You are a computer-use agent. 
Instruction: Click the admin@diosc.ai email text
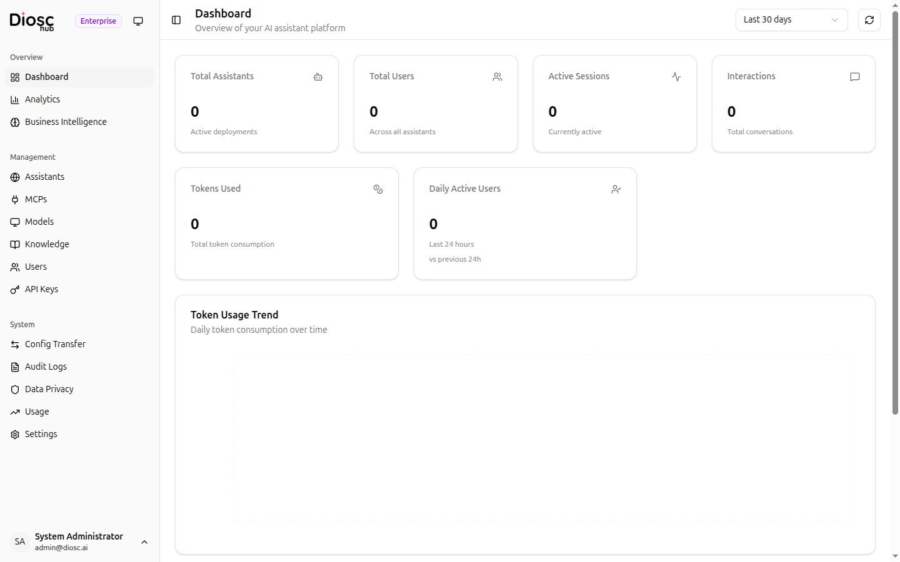tap(61, 548)
